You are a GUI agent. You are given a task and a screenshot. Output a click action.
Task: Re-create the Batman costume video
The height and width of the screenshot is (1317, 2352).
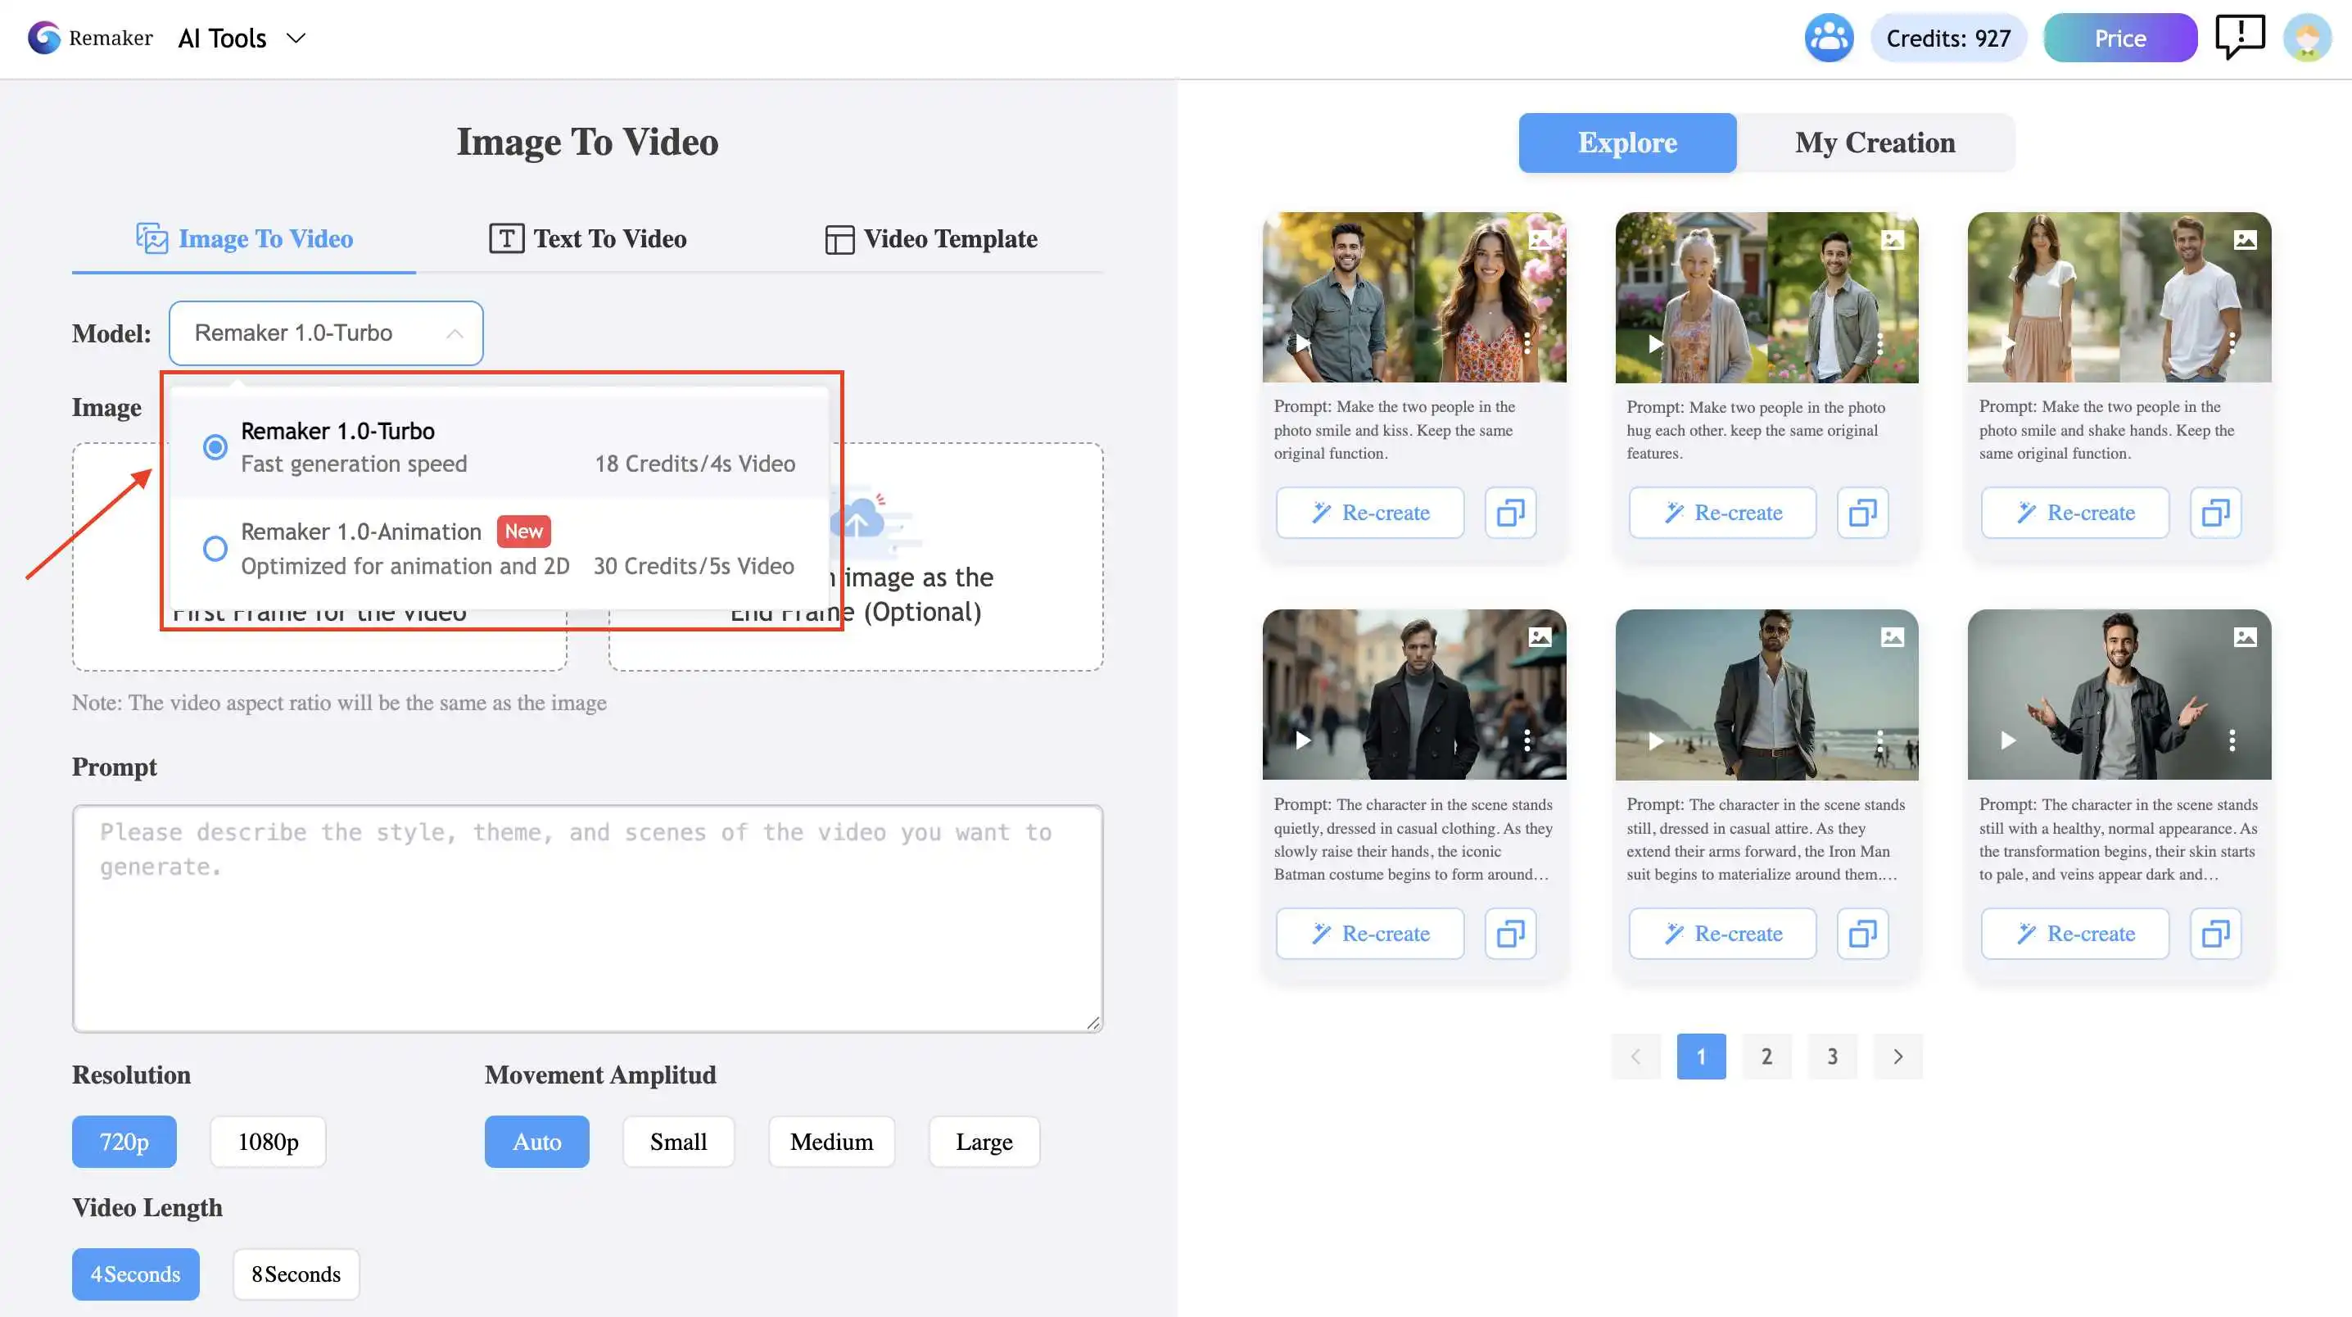coord(1369,934)
